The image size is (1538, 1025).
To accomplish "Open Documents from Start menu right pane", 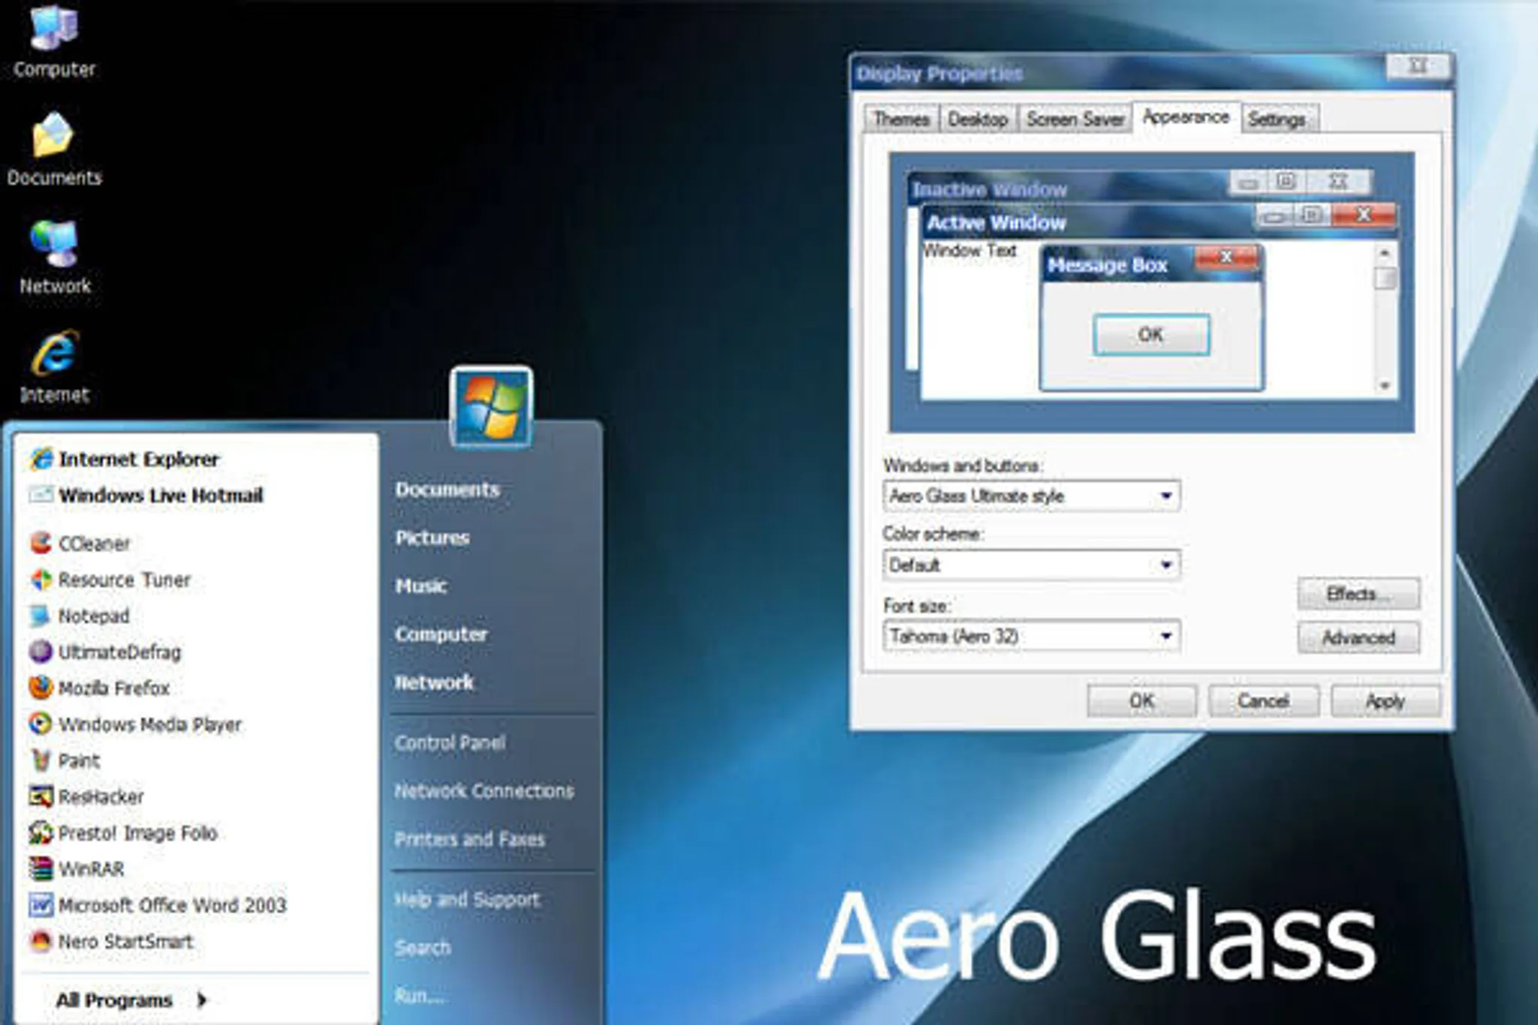I will click(448, 490).
